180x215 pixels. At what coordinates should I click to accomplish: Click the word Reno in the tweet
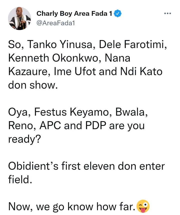(x=21, y=126)
